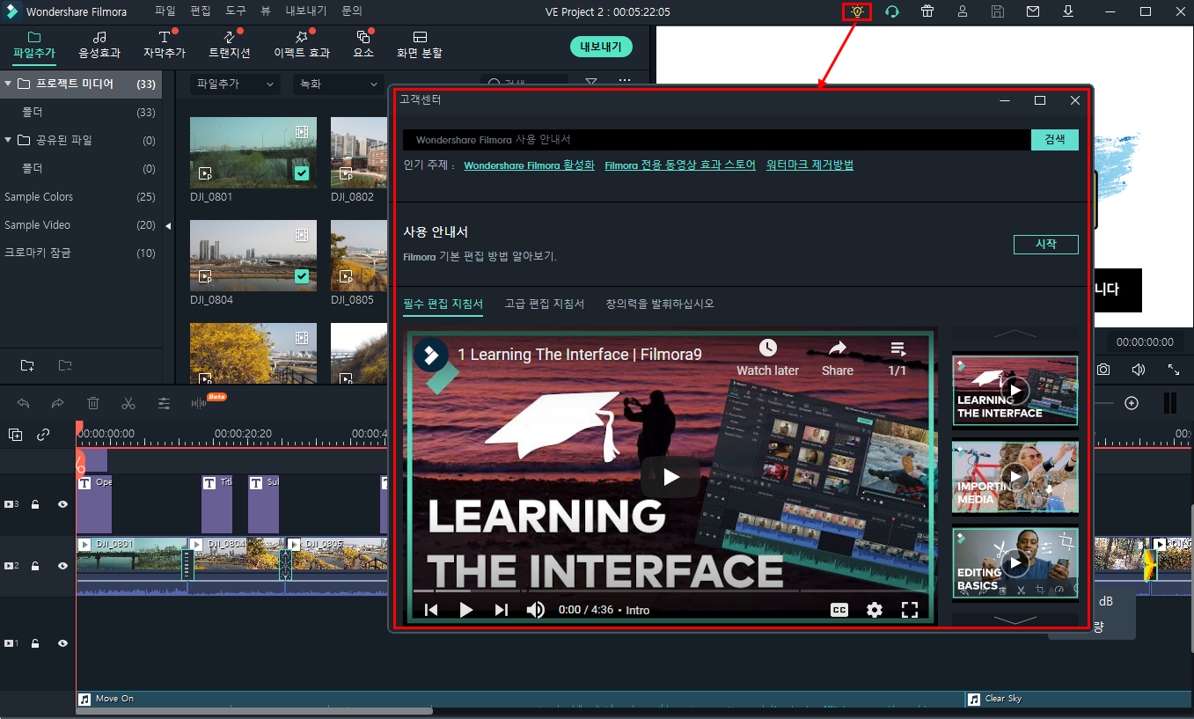Screen dimensions: 1194x719
Task: Toggle the chain link auto-ripple icon
Action: [43, 434]
